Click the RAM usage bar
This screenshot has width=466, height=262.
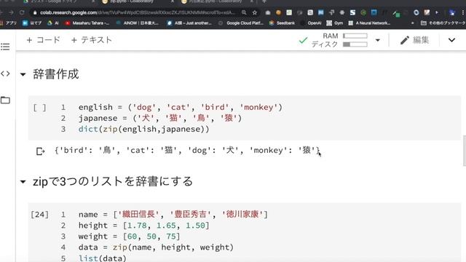point(355,36)
